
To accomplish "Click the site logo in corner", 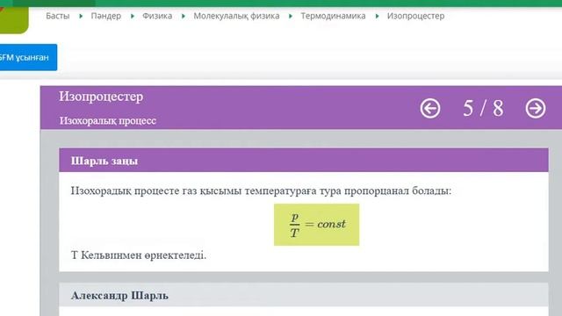I will click(14, 19).
